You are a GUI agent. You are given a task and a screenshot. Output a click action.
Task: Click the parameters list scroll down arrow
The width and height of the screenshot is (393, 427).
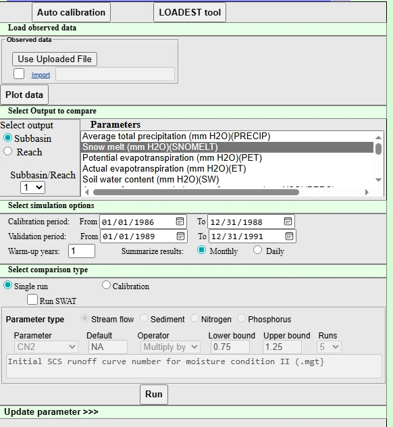click(x=378, y=180)
